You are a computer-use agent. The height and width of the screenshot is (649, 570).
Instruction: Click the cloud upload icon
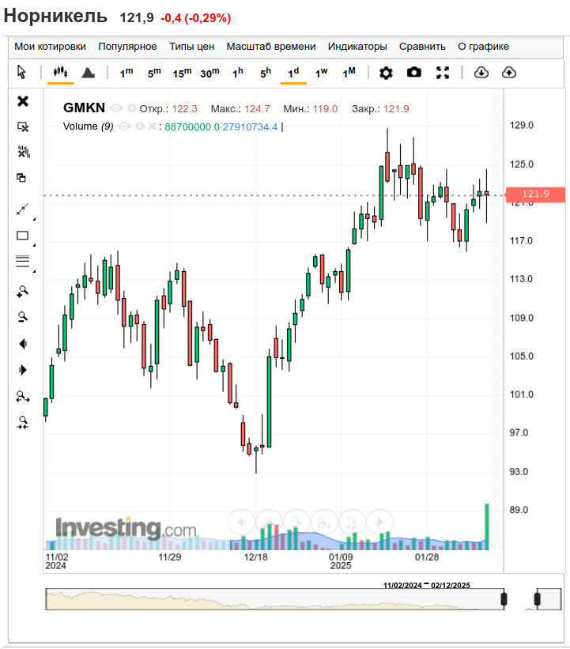pyautogui.click(x=509, y=73)
